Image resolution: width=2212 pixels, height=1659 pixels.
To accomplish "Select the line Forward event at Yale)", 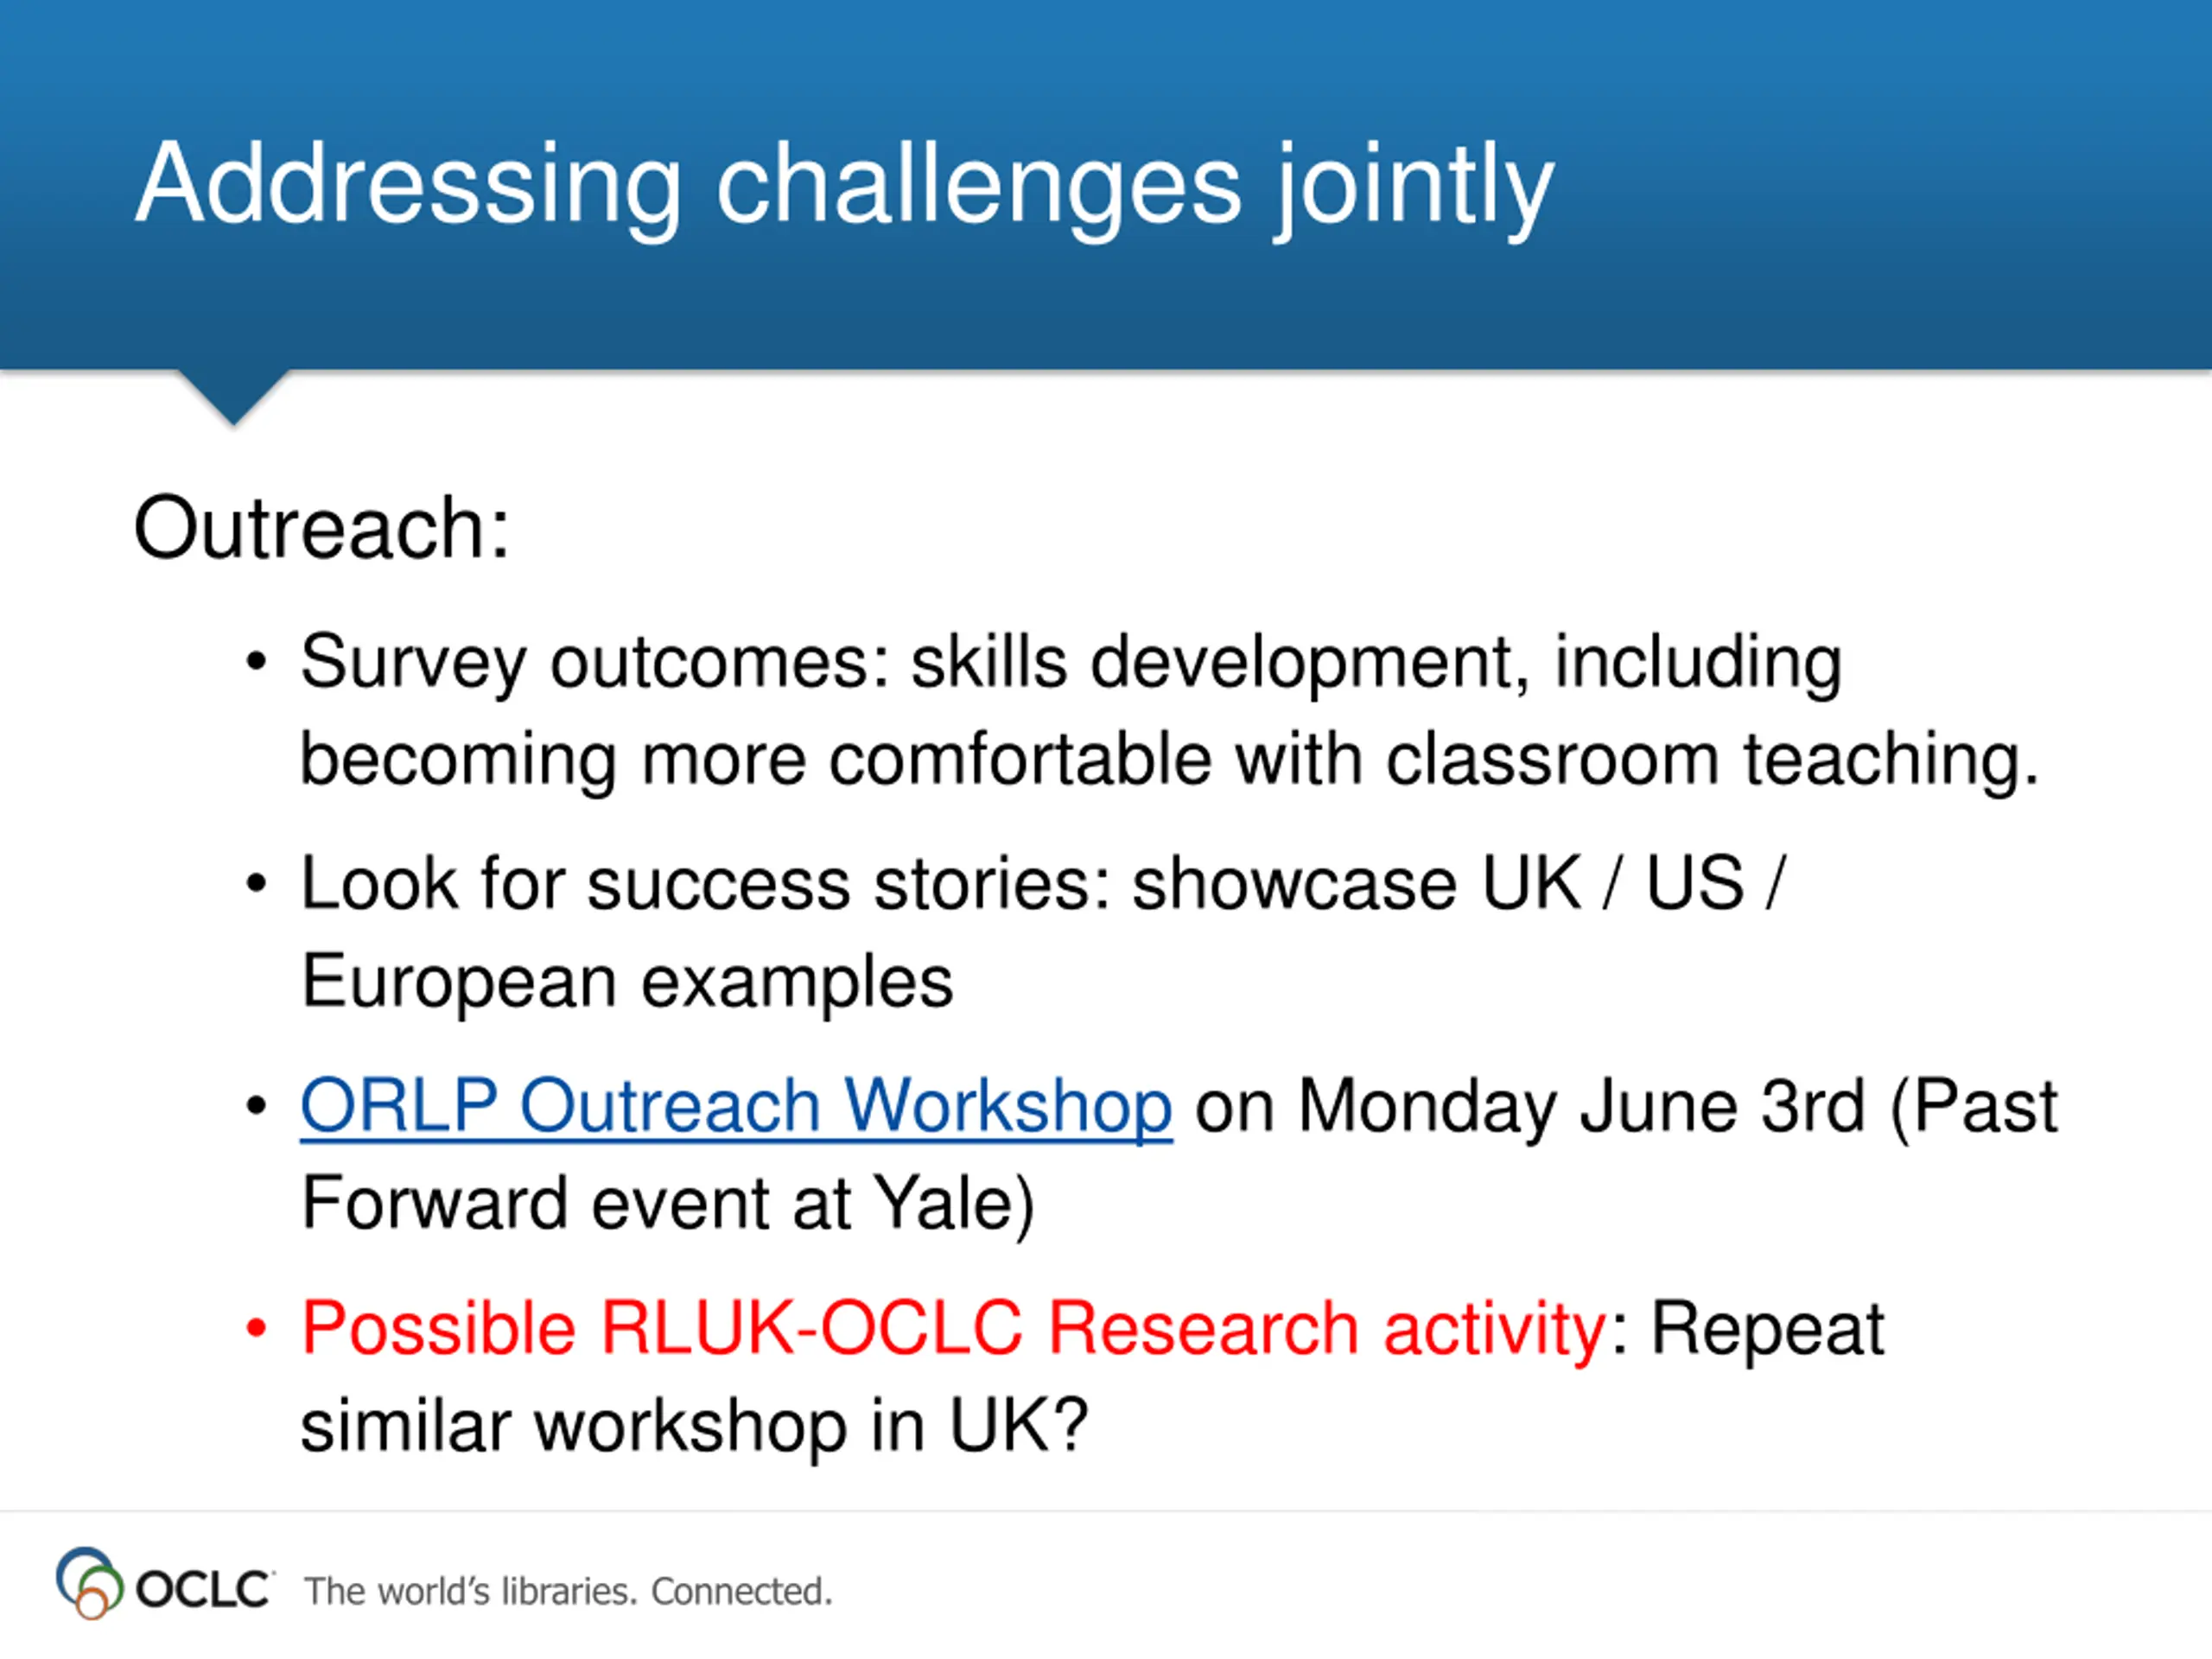I will click(x=667, y=1204).
